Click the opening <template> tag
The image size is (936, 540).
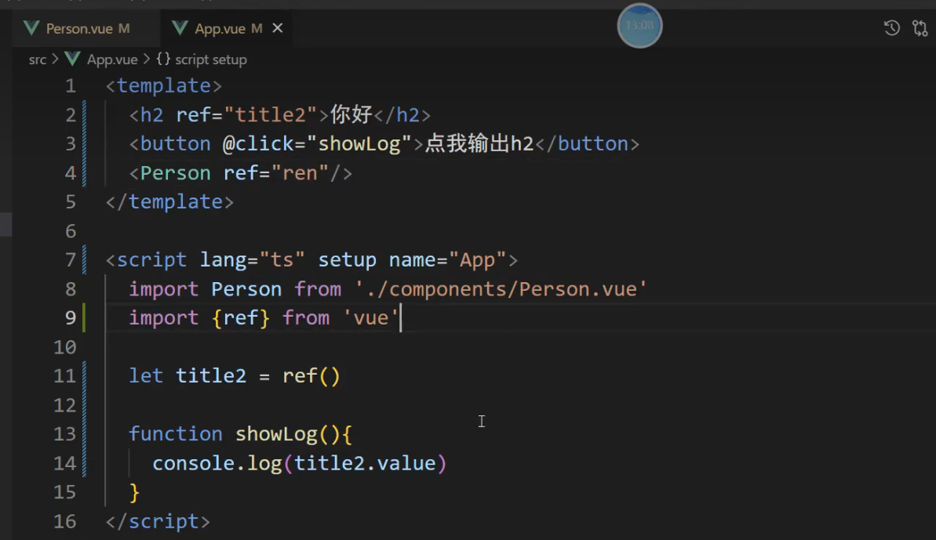point(163,86)
